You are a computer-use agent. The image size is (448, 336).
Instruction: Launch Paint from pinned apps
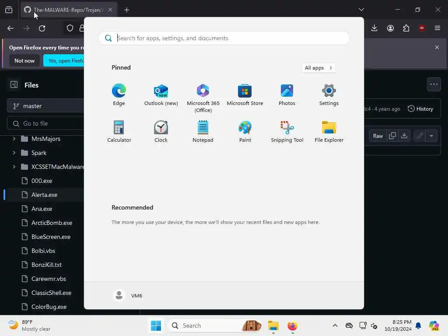coord(245,131)
